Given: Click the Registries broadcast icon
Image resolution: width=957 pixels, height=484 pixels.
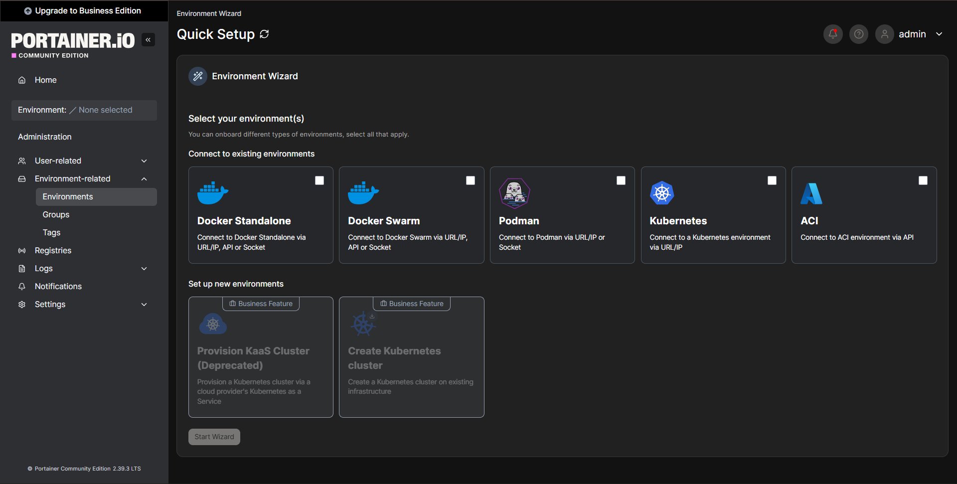Looking at the screenshot, I should [22, 251].
